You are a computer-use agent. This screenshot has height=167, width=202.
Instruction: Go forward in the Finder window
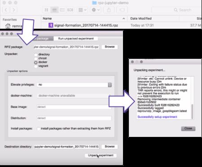[x=13, y=10]
